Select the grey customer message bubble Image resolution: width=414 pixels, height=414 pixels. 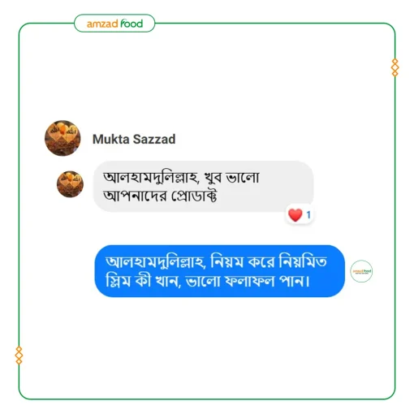(203, 186)
